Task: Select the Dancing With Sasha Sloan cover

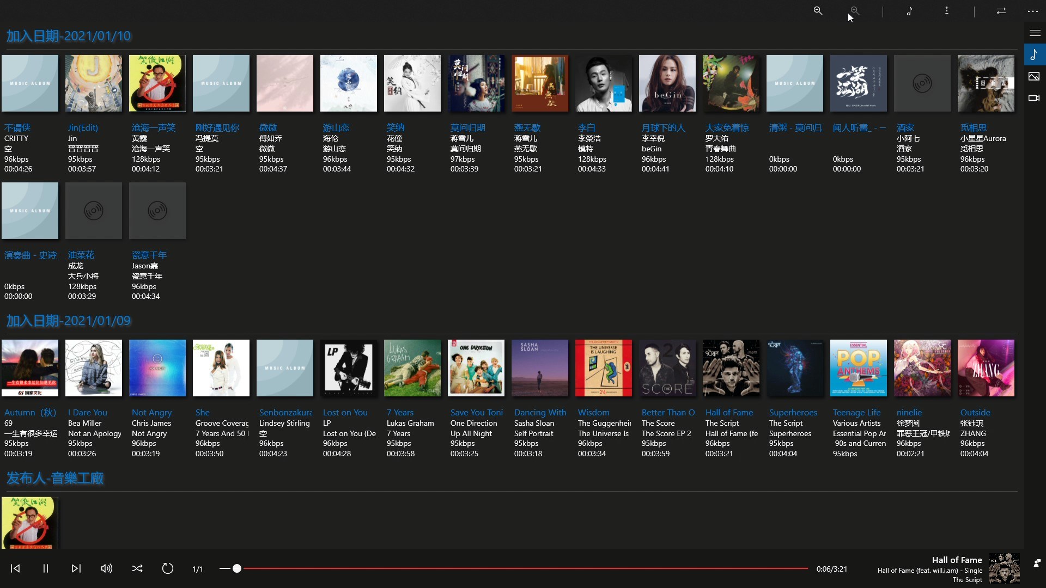Action: point(540,368)
